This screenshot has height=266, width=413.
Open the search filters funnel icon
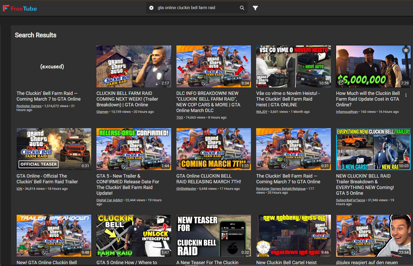(x=255, y=8)
